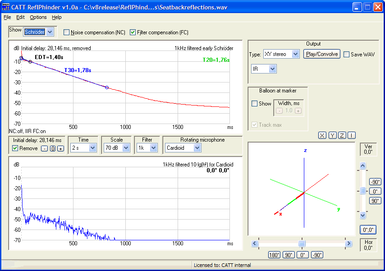Check the Save WAV option
The width and height of the screenshot is (385, 271).
(346, 55)
